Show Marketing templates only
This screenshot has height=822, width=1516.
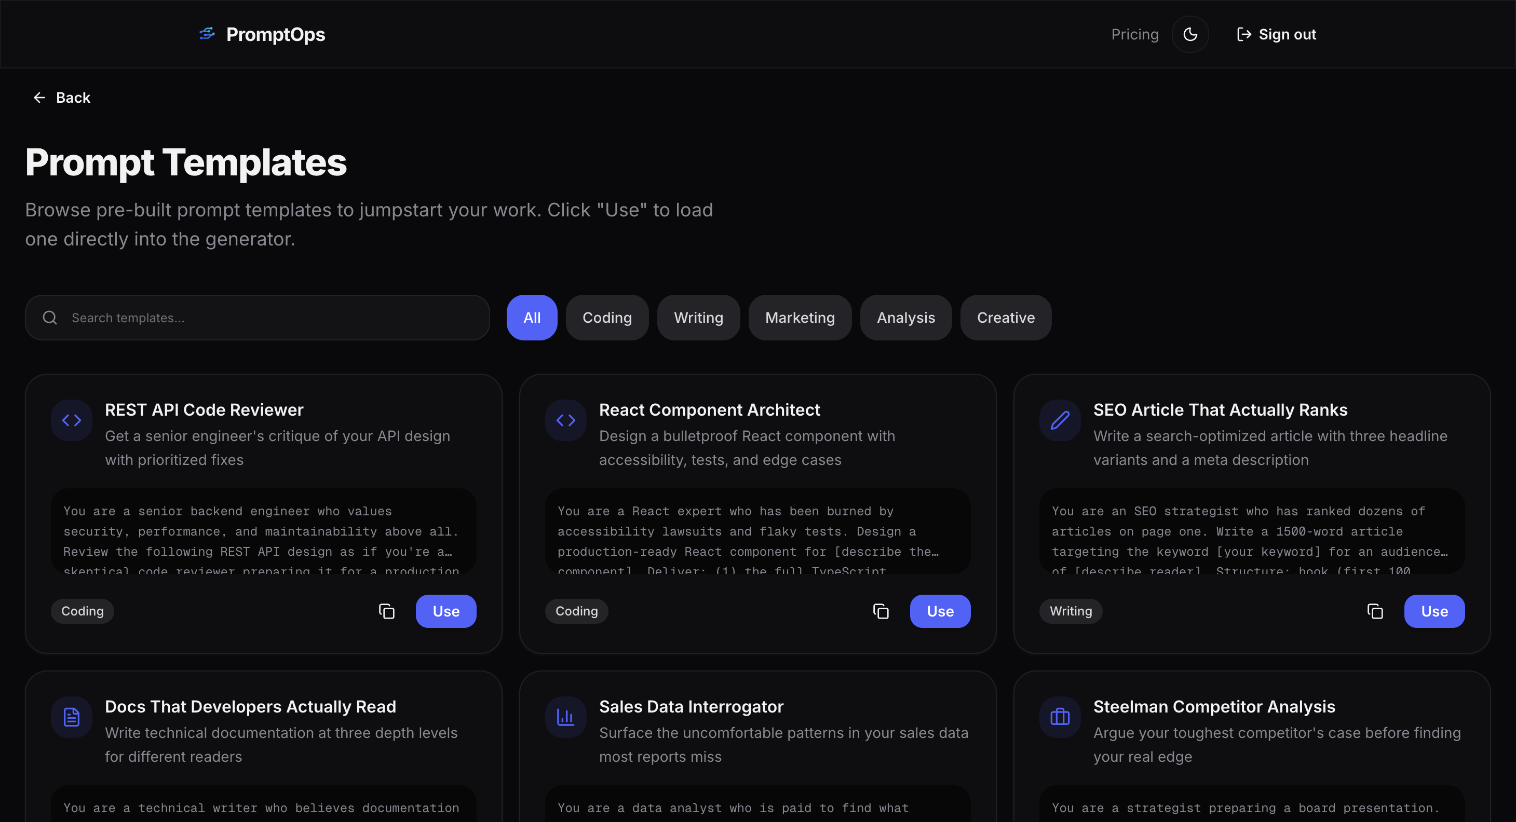(x=799, y=318)
